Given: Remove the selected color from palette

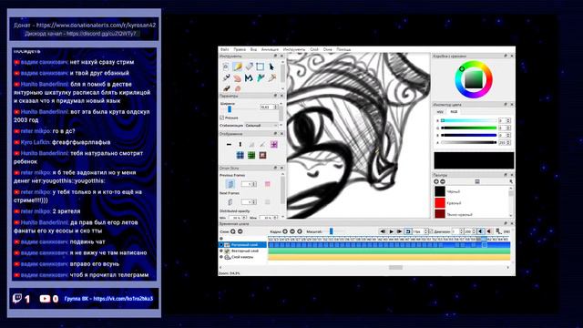Looking at the screenshot, I should 443,181.
